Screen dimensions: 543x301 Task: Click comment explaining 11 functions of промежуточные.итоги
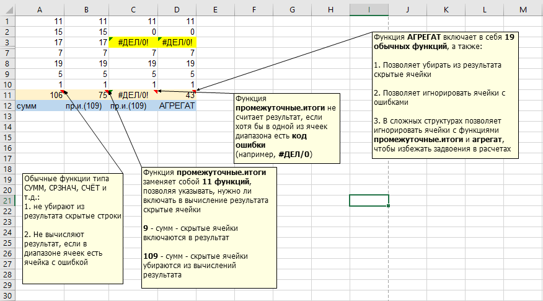coord(209,228)
